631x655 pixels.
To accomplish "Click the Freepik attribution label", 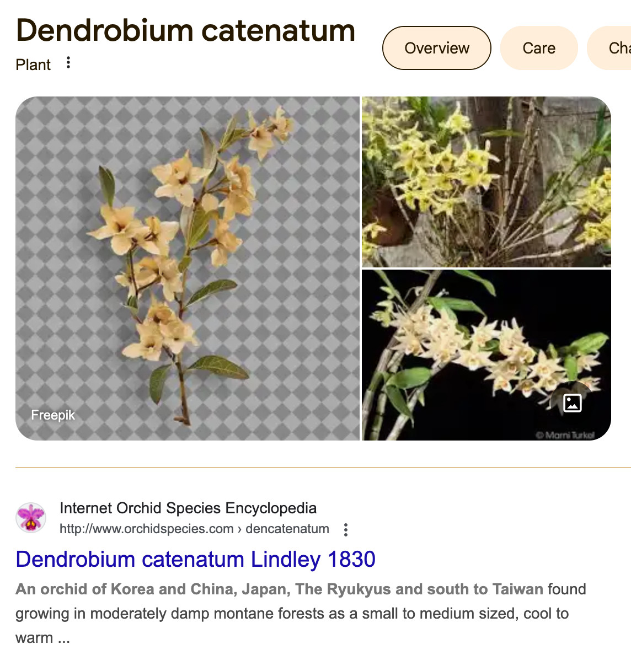I will point(52,415).
